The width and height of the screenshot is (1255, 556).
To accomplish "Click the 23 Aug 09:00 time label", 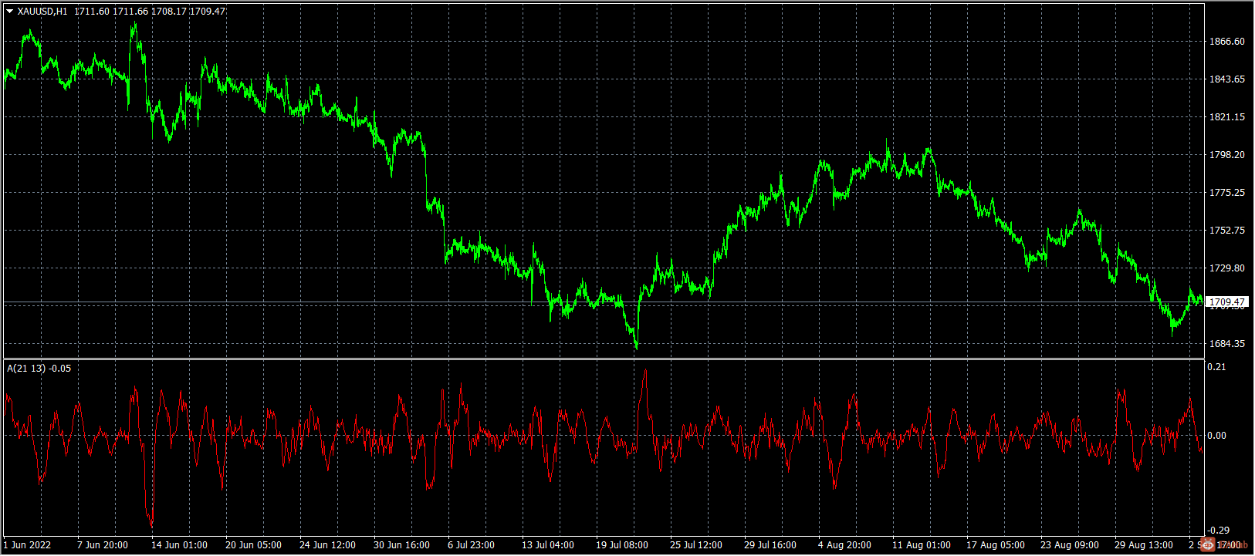I will 1070,545.
